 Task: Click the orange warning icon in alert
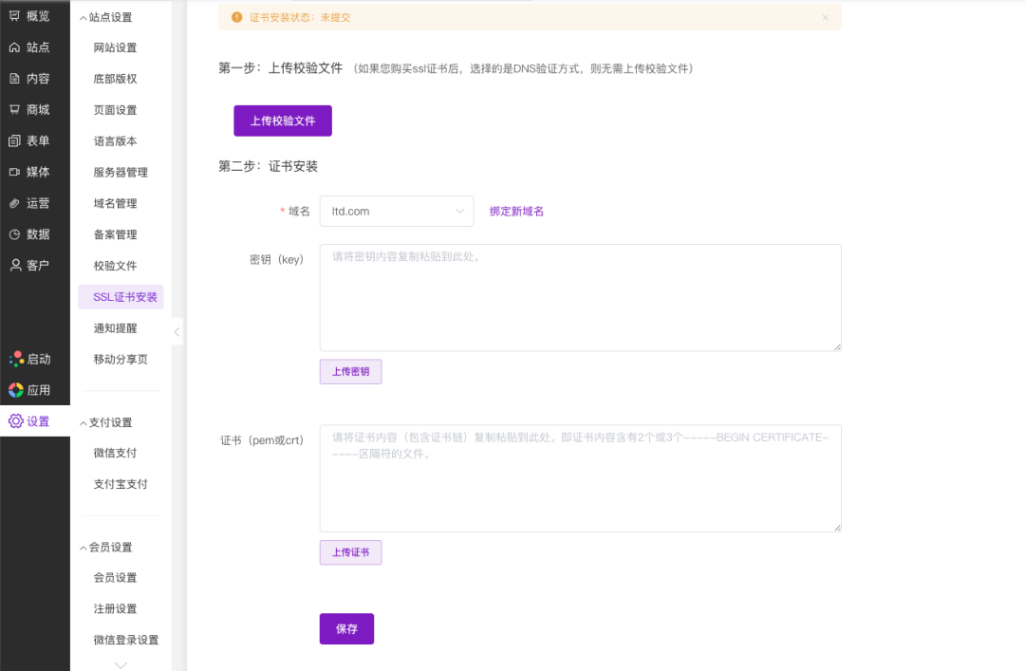coord(236,18)
